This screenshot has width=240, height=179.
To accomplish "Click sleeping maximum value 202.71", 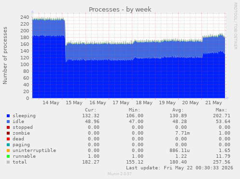I will (222, 116).
